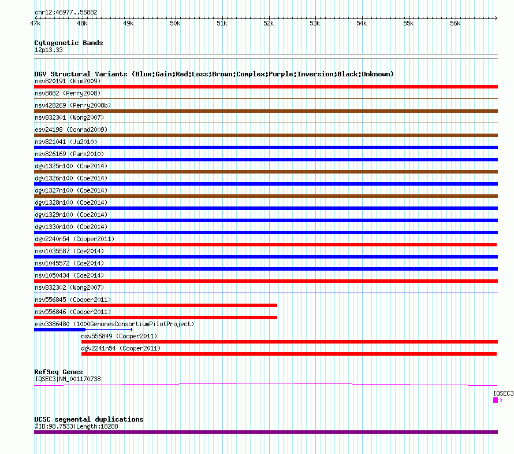
Task: Open the nsv428269 (Perry2008b) variant label
Action: click(x=73, y=105)
